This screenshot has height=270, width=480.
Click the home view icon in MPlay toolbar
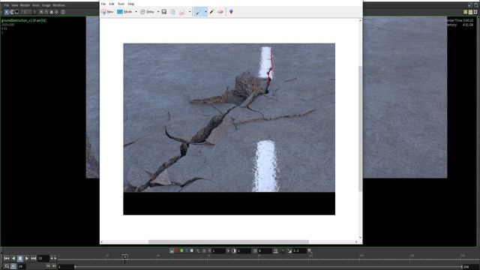pos(52,12)
